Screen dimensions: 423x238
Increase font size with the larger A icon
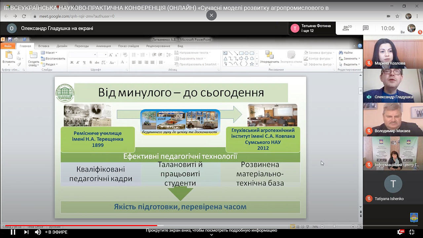[x=111, y=55]
